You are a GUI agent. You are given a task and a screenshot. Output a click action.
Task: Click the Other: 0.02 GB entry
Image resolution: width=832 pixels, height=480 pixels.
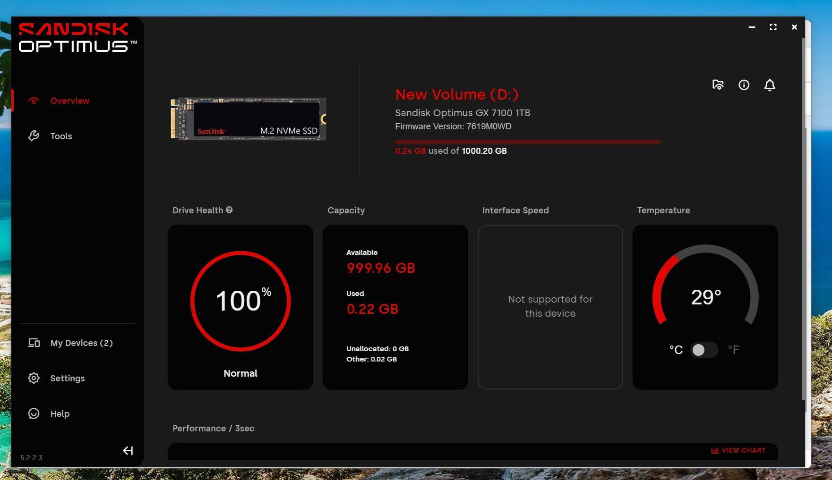[x=371, y=359]
